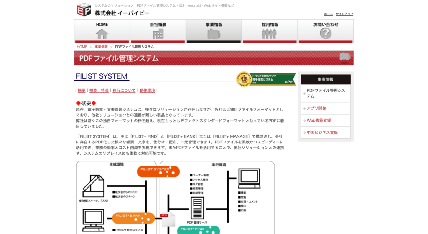
Task: Click 事業情報 in the breadcrumb
Action: click(x=101, y=47)
